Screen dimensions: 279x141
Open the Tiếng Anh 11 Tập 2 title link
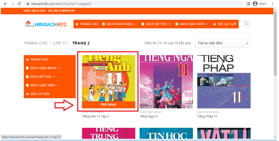(95, 117)
